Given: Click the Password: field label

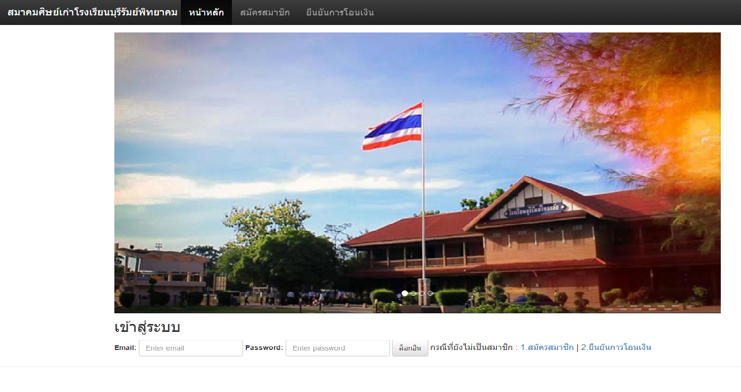Looking at the screenshot, I should pyautogui.click(x=264, y=348).
